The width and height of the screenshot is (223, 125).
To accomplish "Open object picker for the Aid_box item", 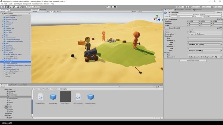I will (x=222, y=51).
